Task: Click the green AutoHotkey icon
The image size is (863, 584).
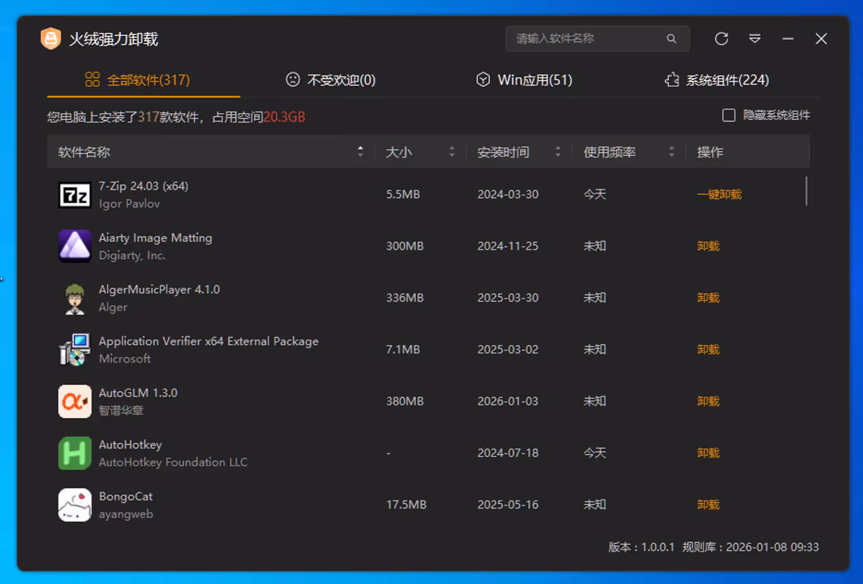Action: click(75, 453)
